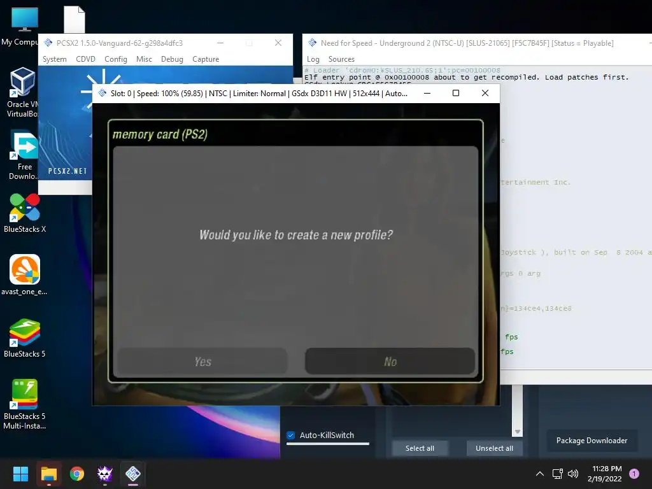Viewport: 652px width, 489px height.
Task: Open the avast_one installer desktop icon
Action: (x=25, y=275)
